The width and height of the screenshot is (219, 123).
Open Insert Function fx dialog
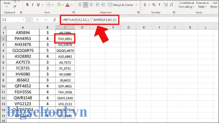click(55, 20)
